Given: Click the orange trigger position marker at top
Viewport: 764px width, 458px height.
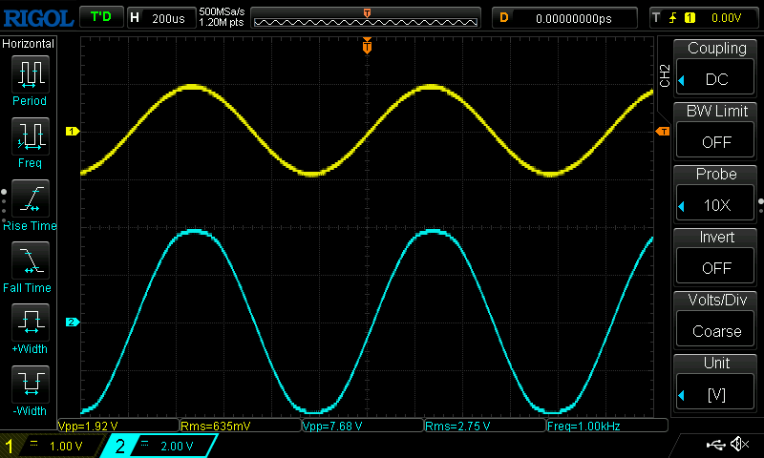Looking at the screenshot, I should [367, 46].
